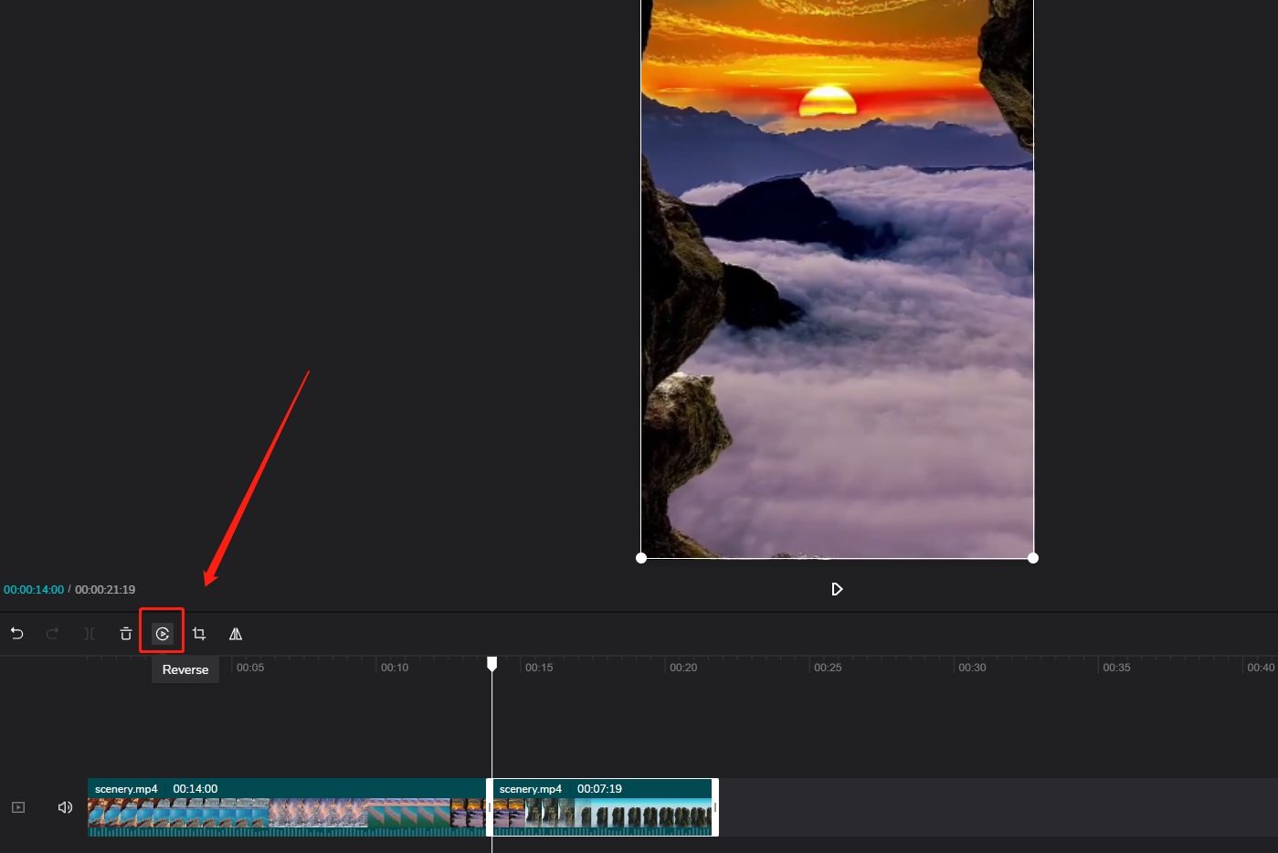
Task: Open the Crop tool
Action: click(199, 632)
